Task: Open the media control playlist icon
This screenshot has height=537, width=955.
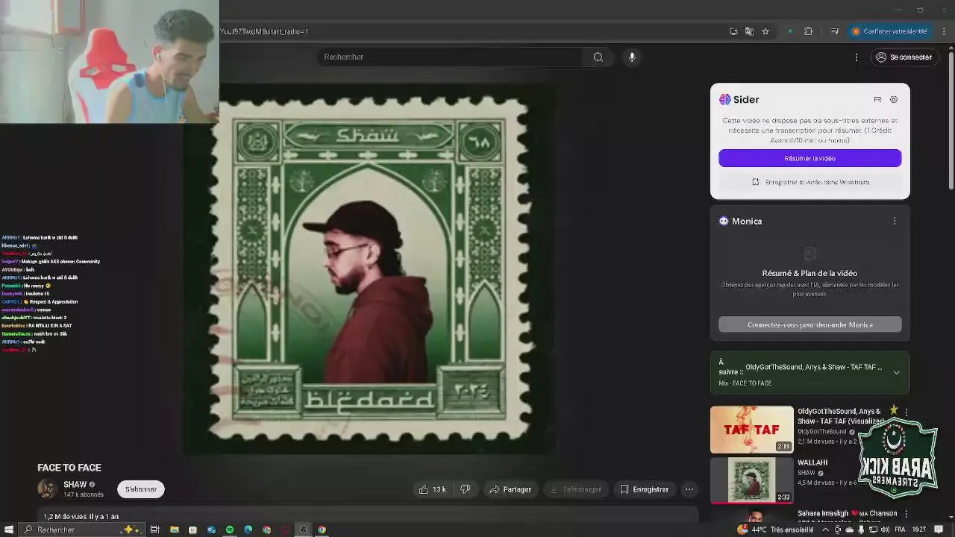Action: click(835, 31)
